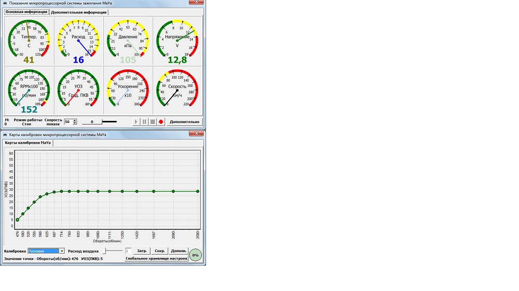Click the Скорость Км/ч speed gauge
Screen dimensions: 519x291
click(x=177, y=89)
